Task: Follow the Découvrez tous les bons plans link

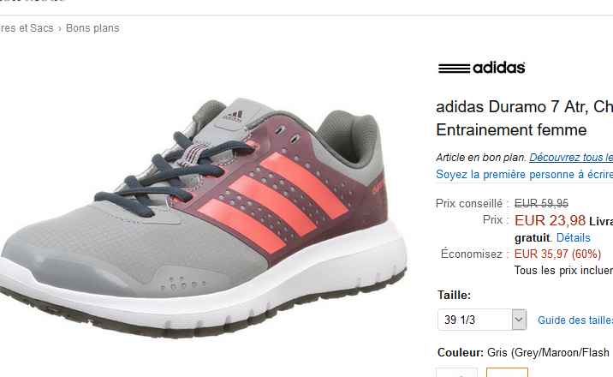Action: [x=571, y=157]
